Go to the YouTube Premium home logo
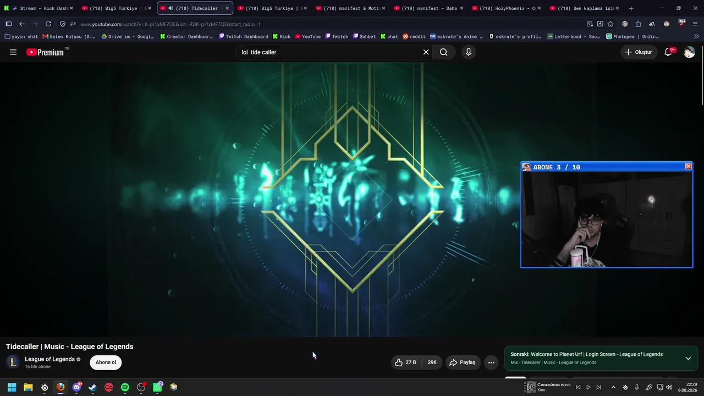Screen dimensions: 704x396 pos(46,52)
